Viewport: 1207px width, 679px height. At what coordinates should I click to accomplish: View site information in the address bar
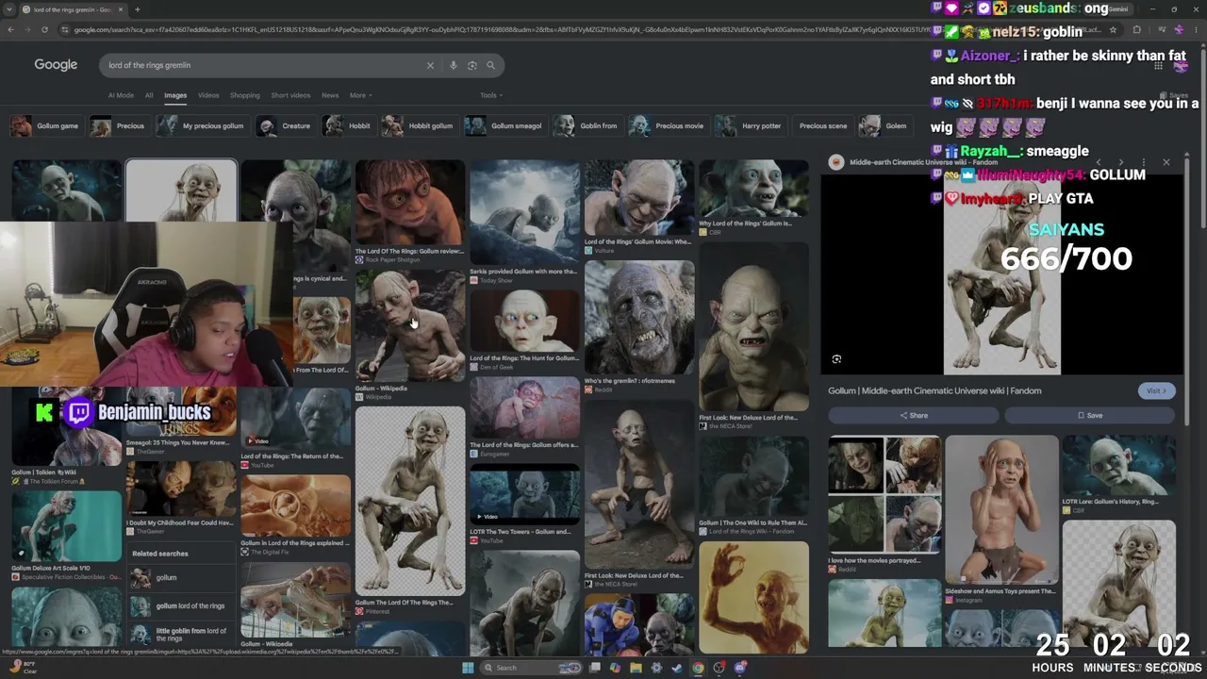coord(65,30)
